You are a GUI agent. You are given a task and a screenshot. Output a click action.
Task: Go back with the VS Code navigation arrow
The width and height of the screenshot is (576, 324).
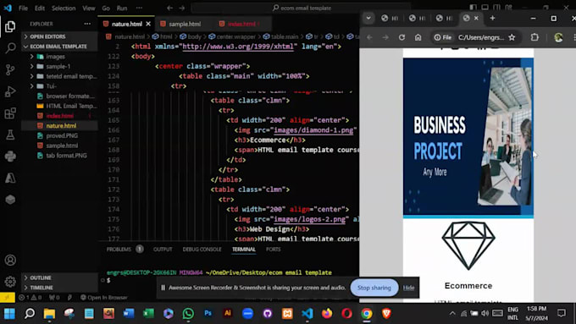[169, 8]
